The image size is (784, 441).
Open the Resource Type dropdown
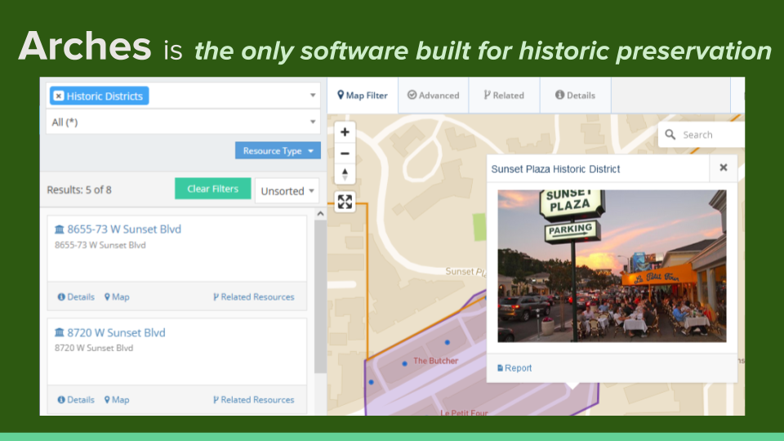click(278, 150)
